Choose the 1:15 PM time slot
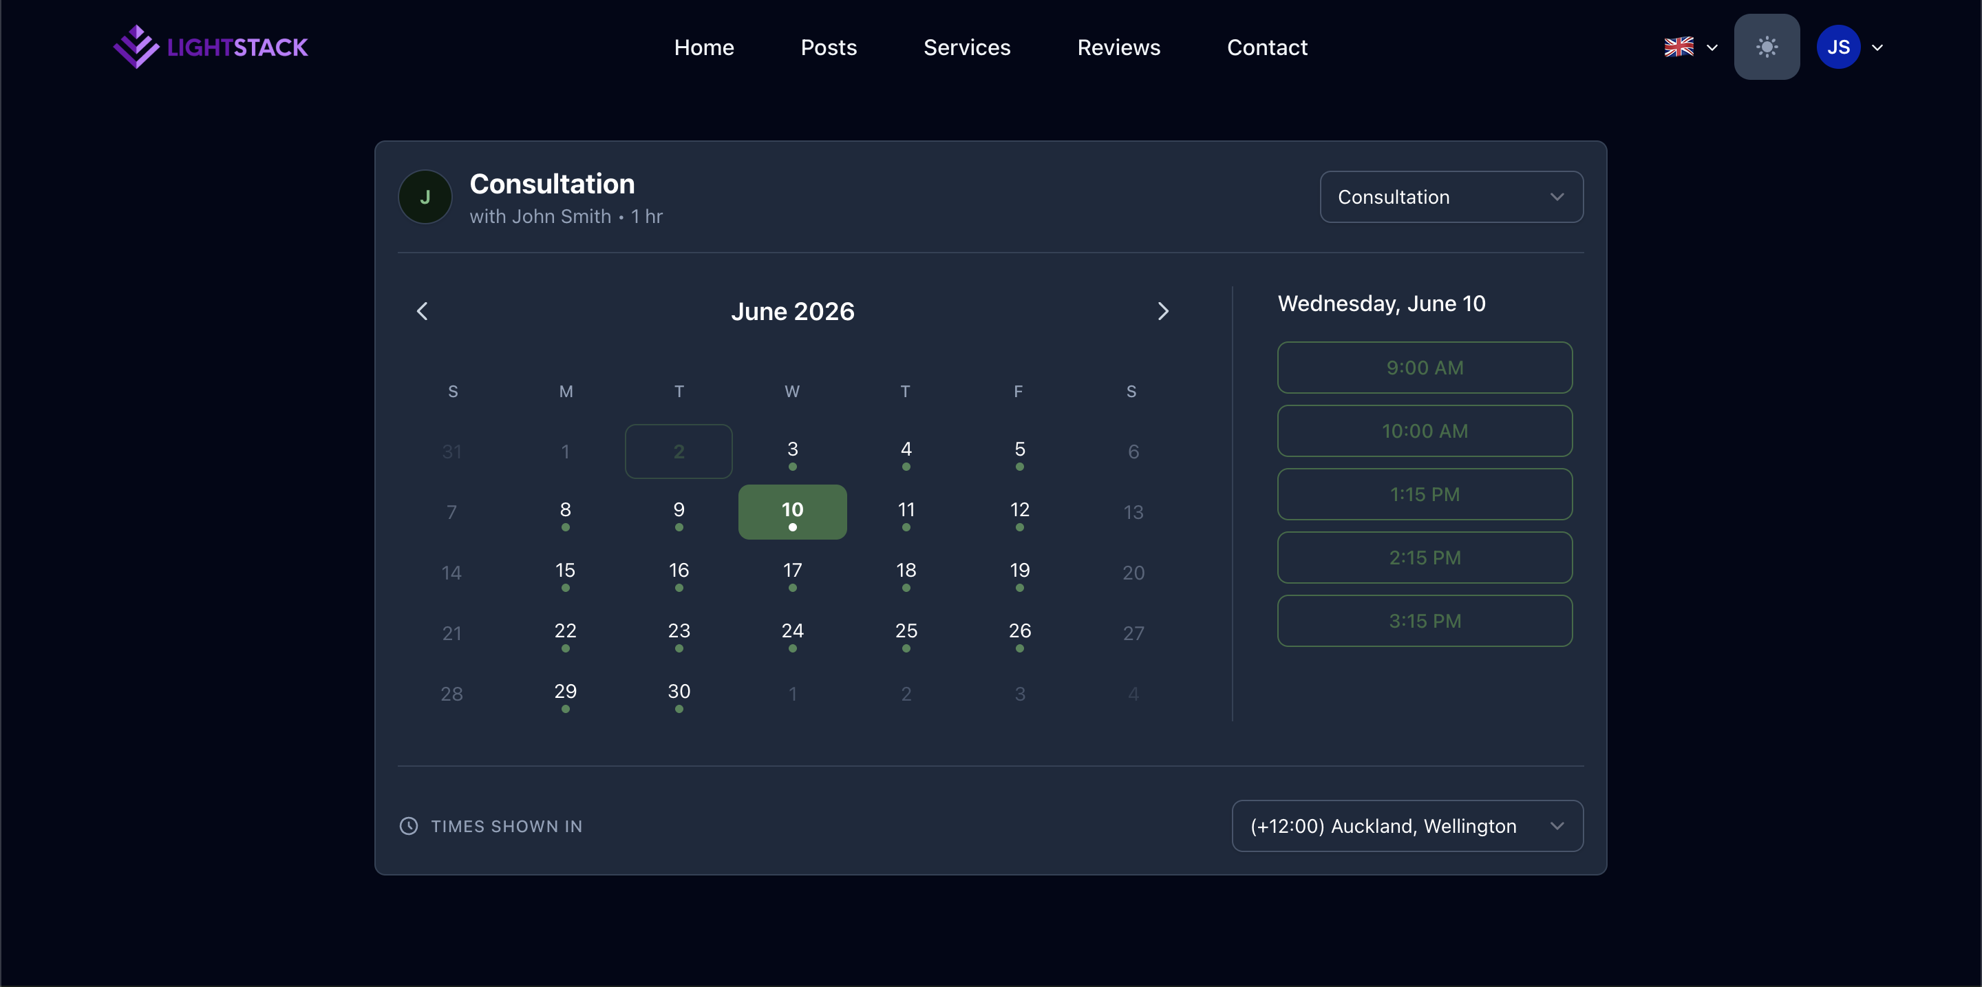This screenshot has width=1982, height=987. (1424, 494)
